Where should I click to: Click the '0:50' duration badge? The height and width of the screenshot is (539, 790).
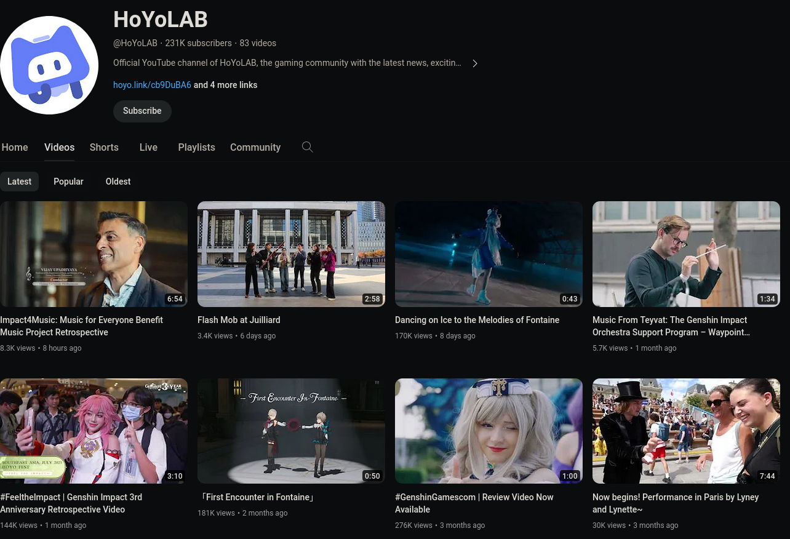(372, 476)
